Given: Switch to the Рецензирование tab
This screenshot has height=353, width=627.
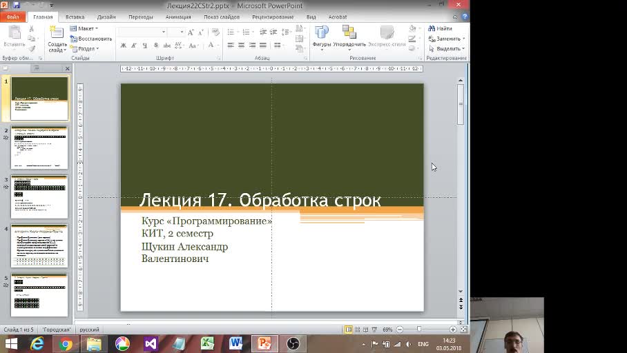Looking at the screenshot, I should [x=273, y=17].
